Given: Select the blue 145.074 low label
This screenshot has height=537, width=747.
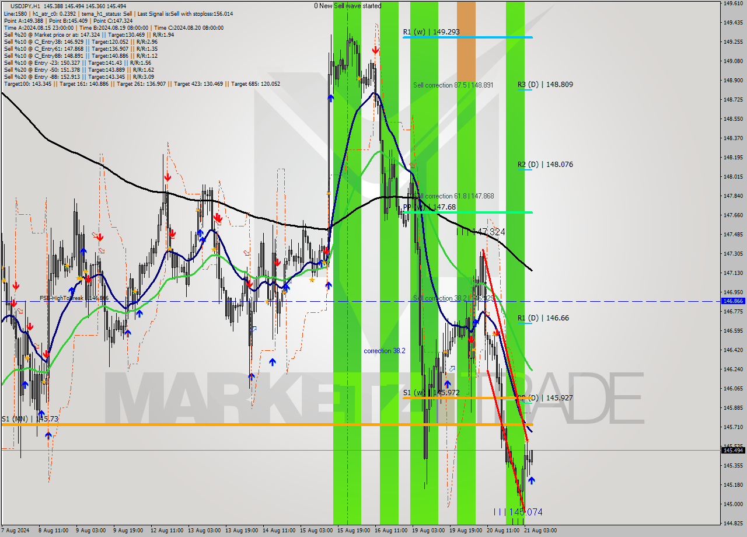Looking at the screenshot, I should [x=518, y=512].
